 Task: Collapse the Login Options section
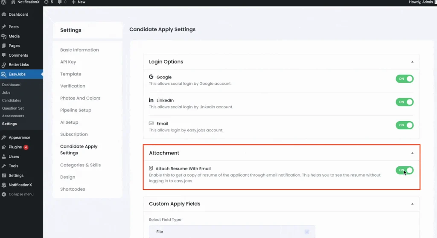click(412, 62)
